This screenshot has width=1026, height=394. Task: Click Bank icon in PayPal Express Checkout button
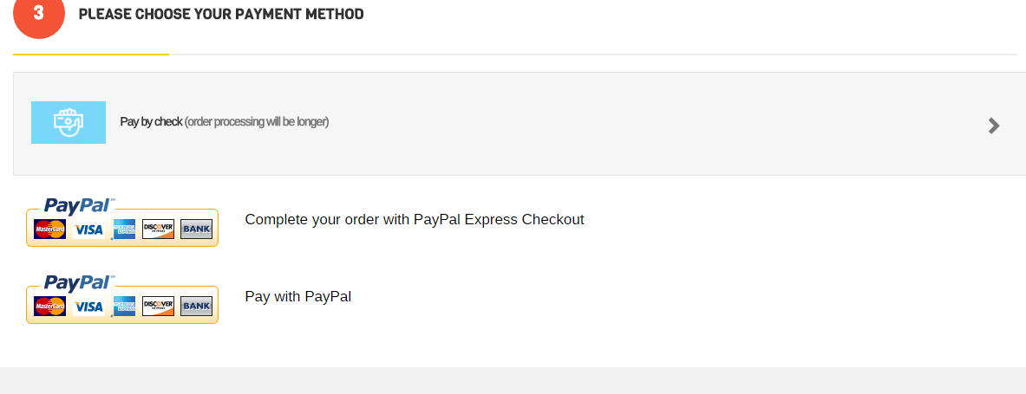click(x=196, y=229)
